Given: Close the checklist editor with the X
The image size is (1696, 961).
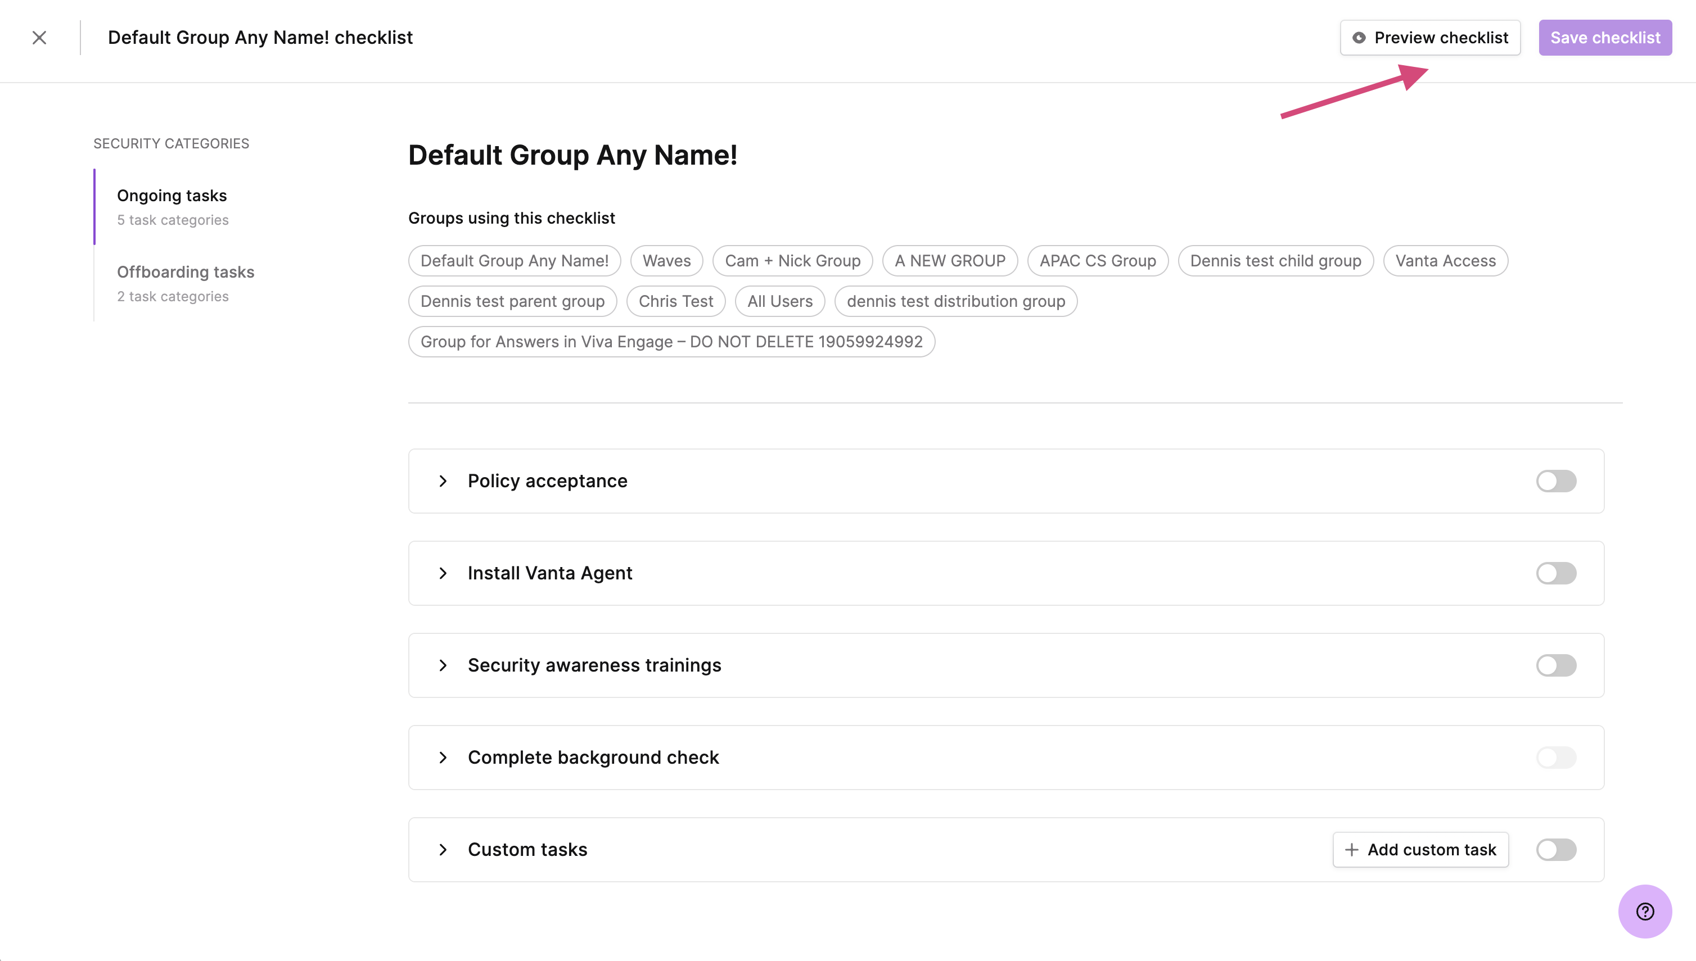Looking at the screenshot, I should [39, 38].
